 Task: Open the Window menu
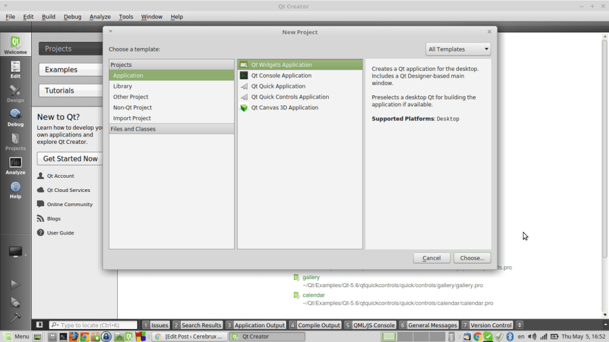[x=152, y=17]
